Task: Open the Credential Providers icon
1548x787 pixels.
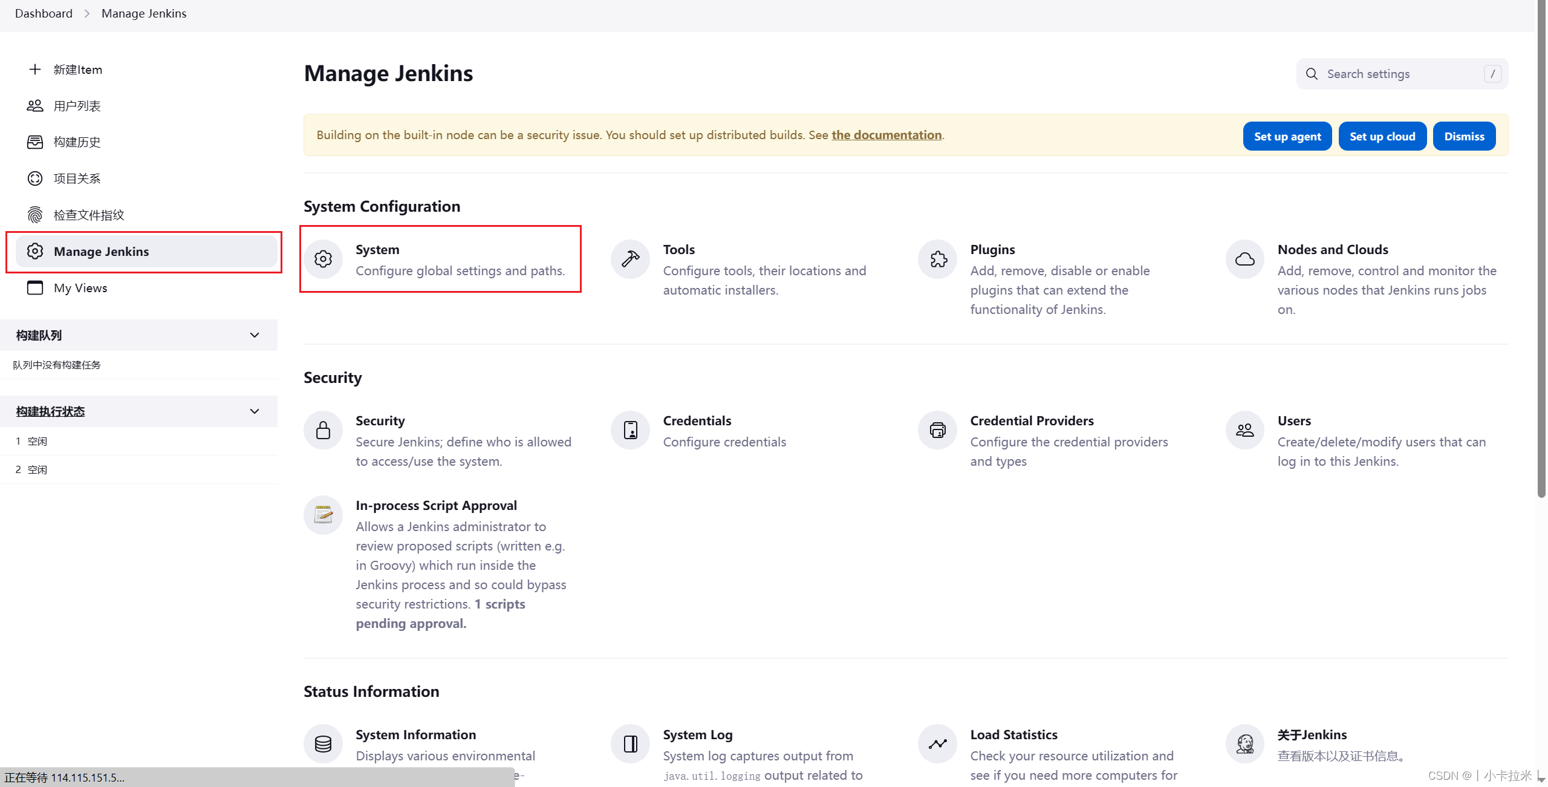Action: pos(938,431)
